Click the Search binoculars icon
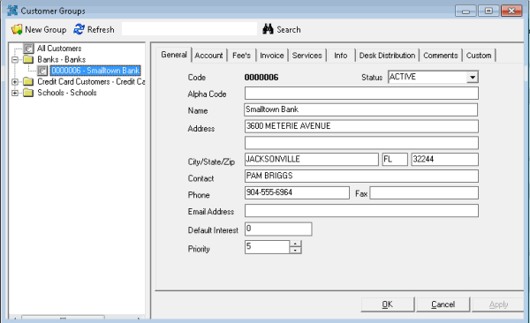The height and width of the screenshot is (323, 530). [x=268, y=29]
